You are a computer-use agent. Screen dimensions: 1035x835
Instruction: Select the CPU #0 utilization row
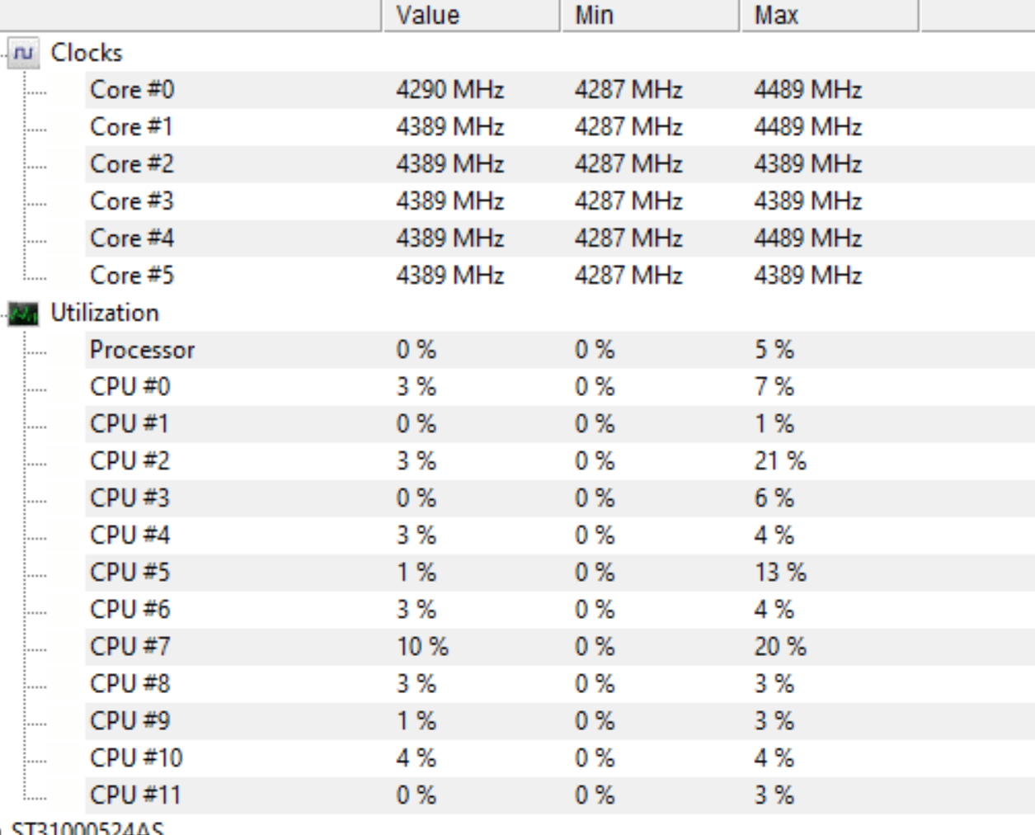click(560, 387)
